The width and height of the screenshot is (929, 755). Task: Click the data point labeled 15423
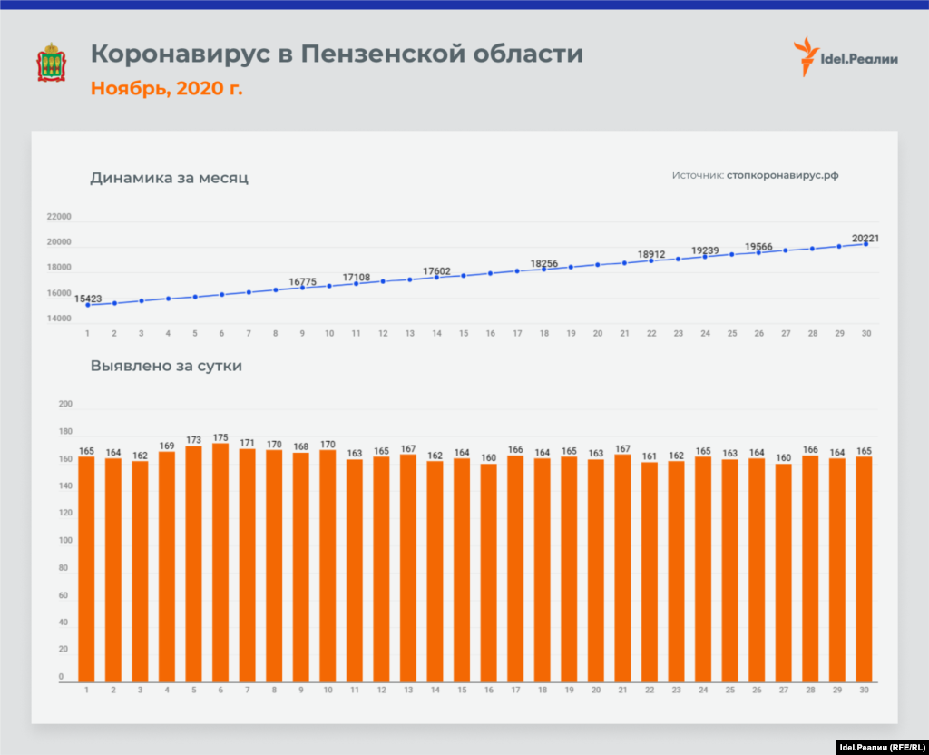click(x=87, y=305)
